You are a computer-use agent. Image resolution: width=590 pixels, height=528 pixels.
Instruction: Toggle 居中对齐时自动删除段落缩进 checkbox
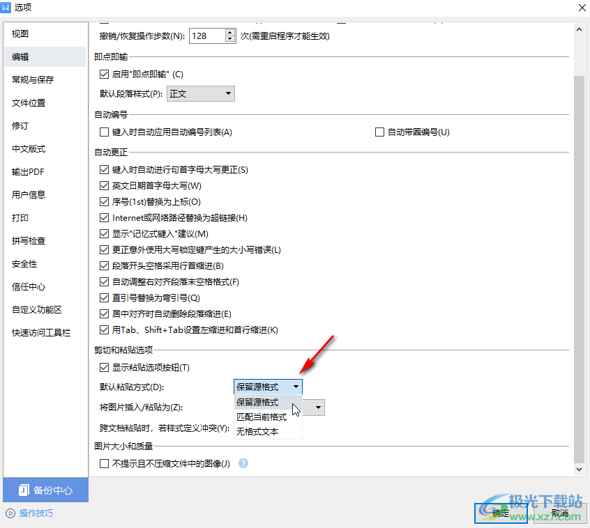[x=104, y=313]
